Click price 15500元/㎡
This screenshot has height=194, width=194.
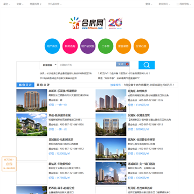point(138,154)
